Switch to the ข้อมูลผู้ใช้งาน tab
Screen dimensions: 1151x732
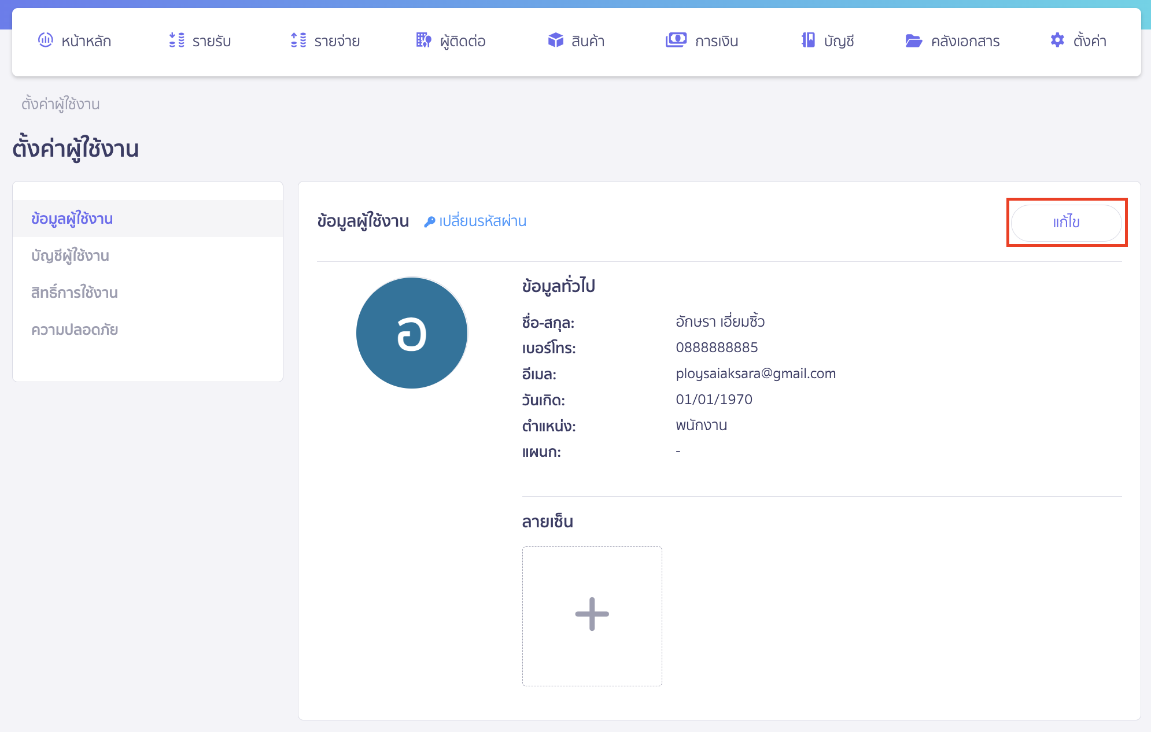[x=72, y=219]
